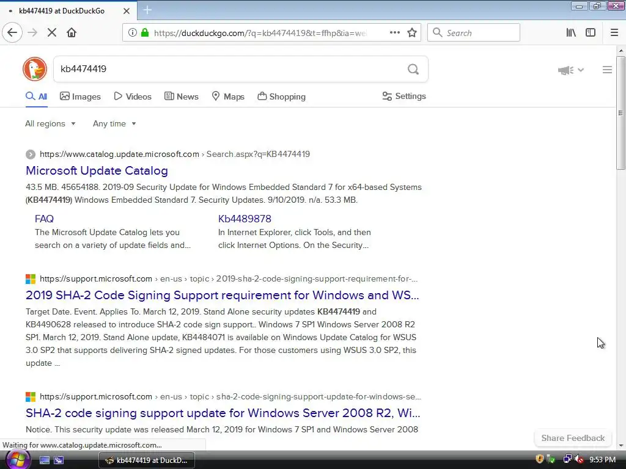Click the network tray icon

pyautogui.click(x=567, y=459)
